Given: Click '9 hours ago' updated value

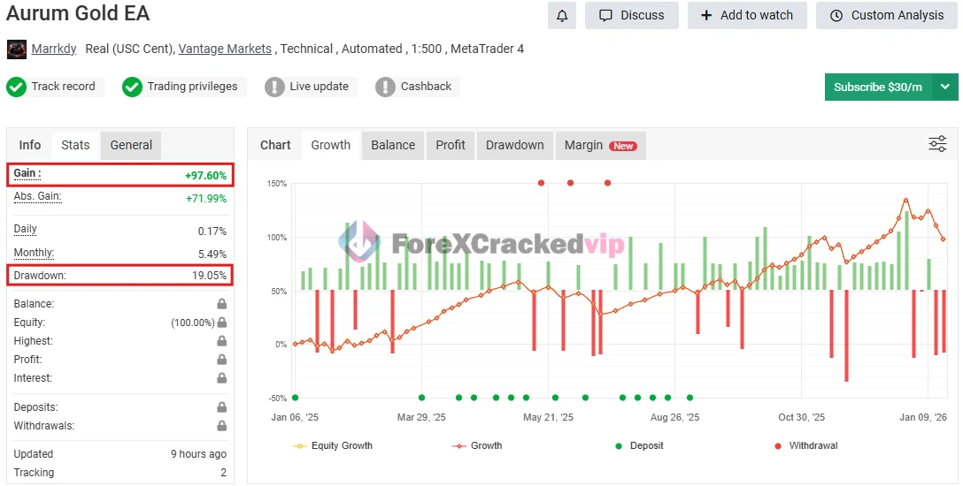Looking at the screenshot, I should (198, 454).
